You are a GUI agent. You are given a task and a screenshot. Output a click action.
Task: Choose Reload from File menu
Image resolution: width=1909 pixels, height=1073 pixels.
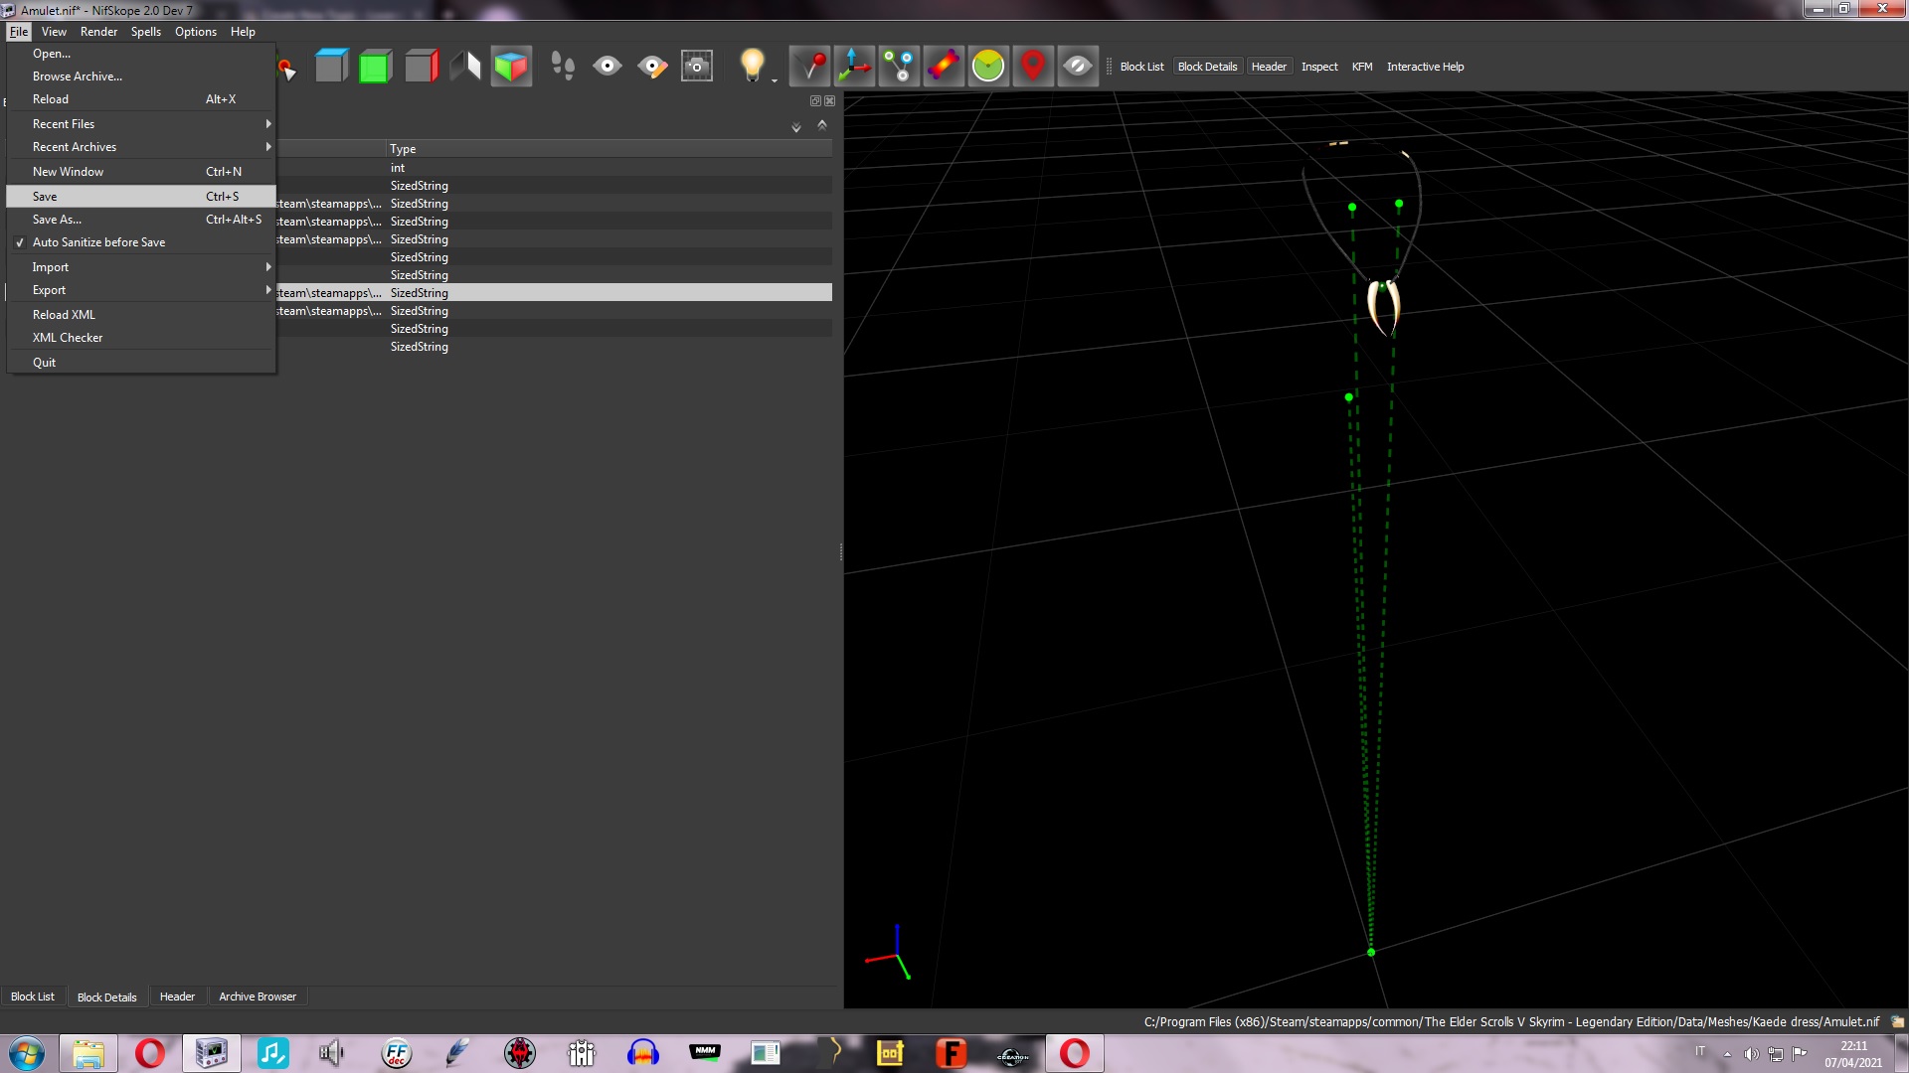pos(141,99)
